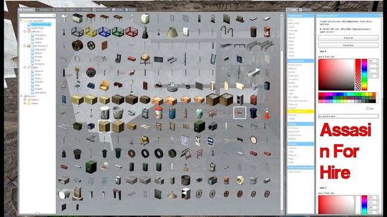The height and width of the screenshot is (217, 387).
Task: Select the highlighted 3D2D Textscreens tool
Action: (301, 112)
